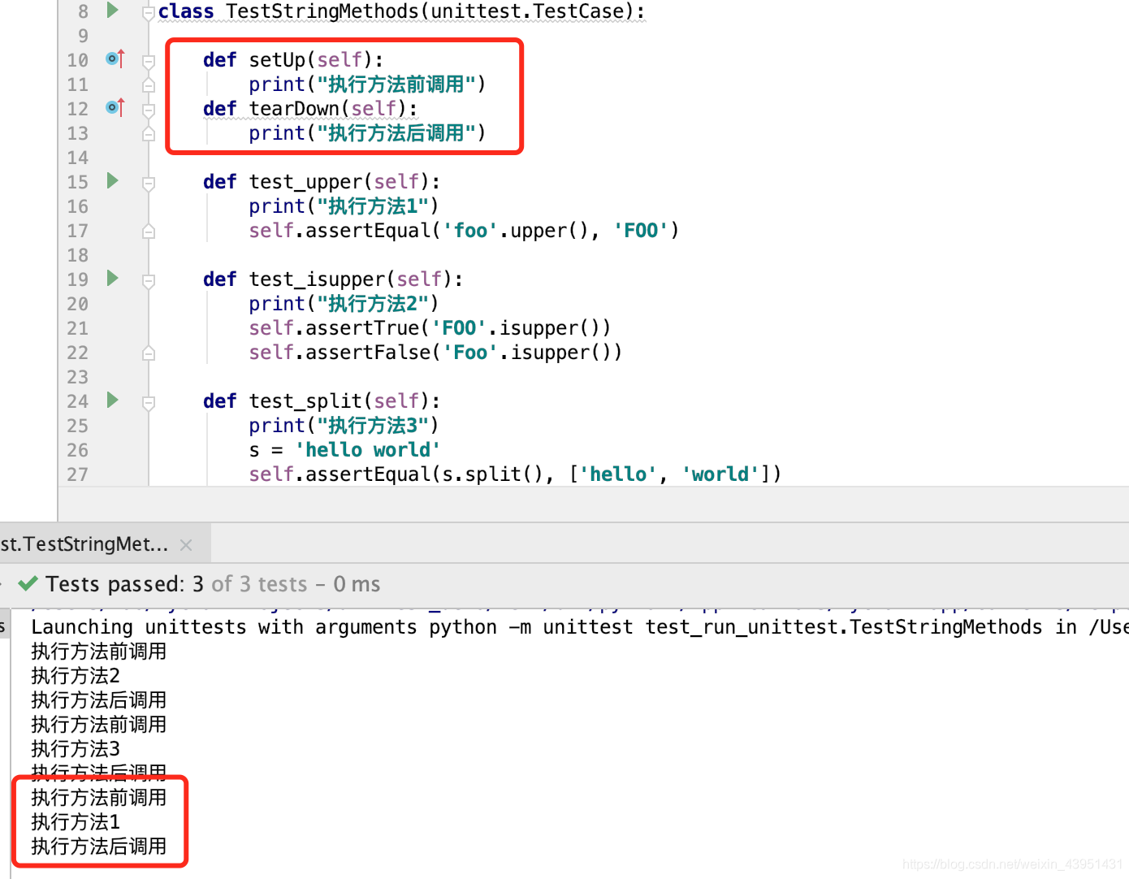Viewport: 1129px width, 879px height.
Task: Click the fold end marker on line 11
Action: (x=149, y=84)
